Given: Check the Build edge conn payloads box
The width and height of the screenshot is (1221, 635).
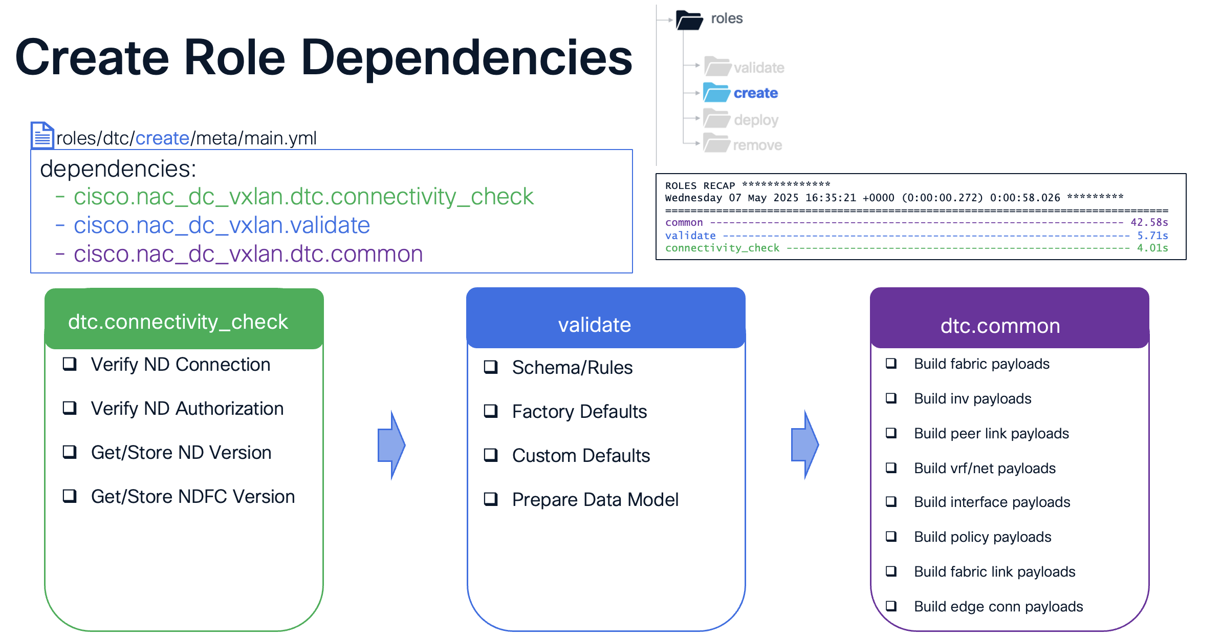Looking at the screenshot, I should [891, 606].
